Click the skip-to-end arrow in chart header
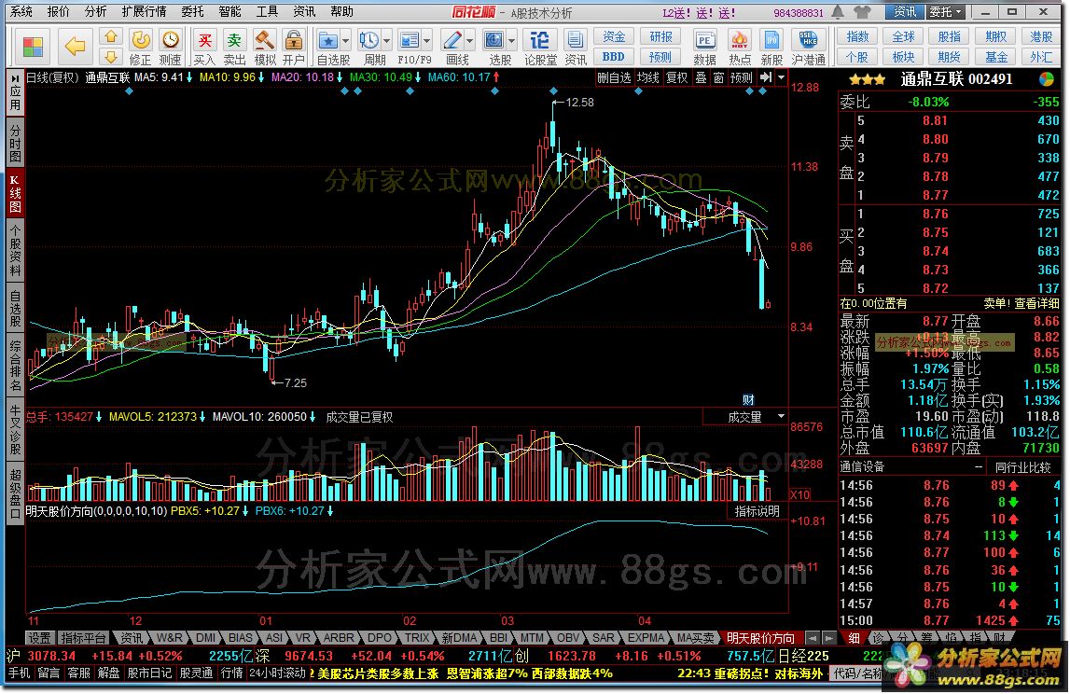The image size is (1070, 694). pos(766,77)
